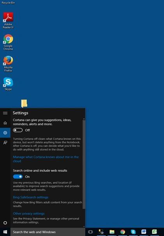Open the network tools taskbar icon

pyautogui.click(x=101, y=232)
